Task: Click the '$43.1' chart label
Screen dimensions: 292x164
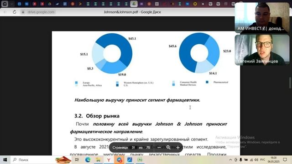Action: (x=132, y=39)
